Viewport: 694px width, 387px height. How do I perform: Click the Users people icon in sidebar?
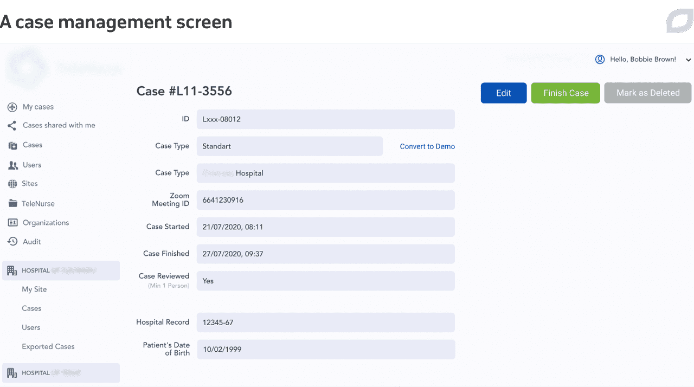(12, 165)
